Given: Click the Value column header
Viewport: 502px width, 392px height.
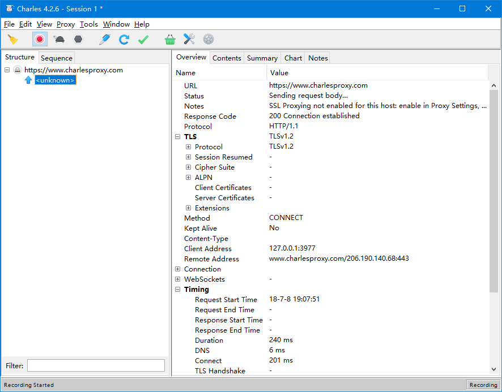Looking at the screenshot, I should [377, 72].
